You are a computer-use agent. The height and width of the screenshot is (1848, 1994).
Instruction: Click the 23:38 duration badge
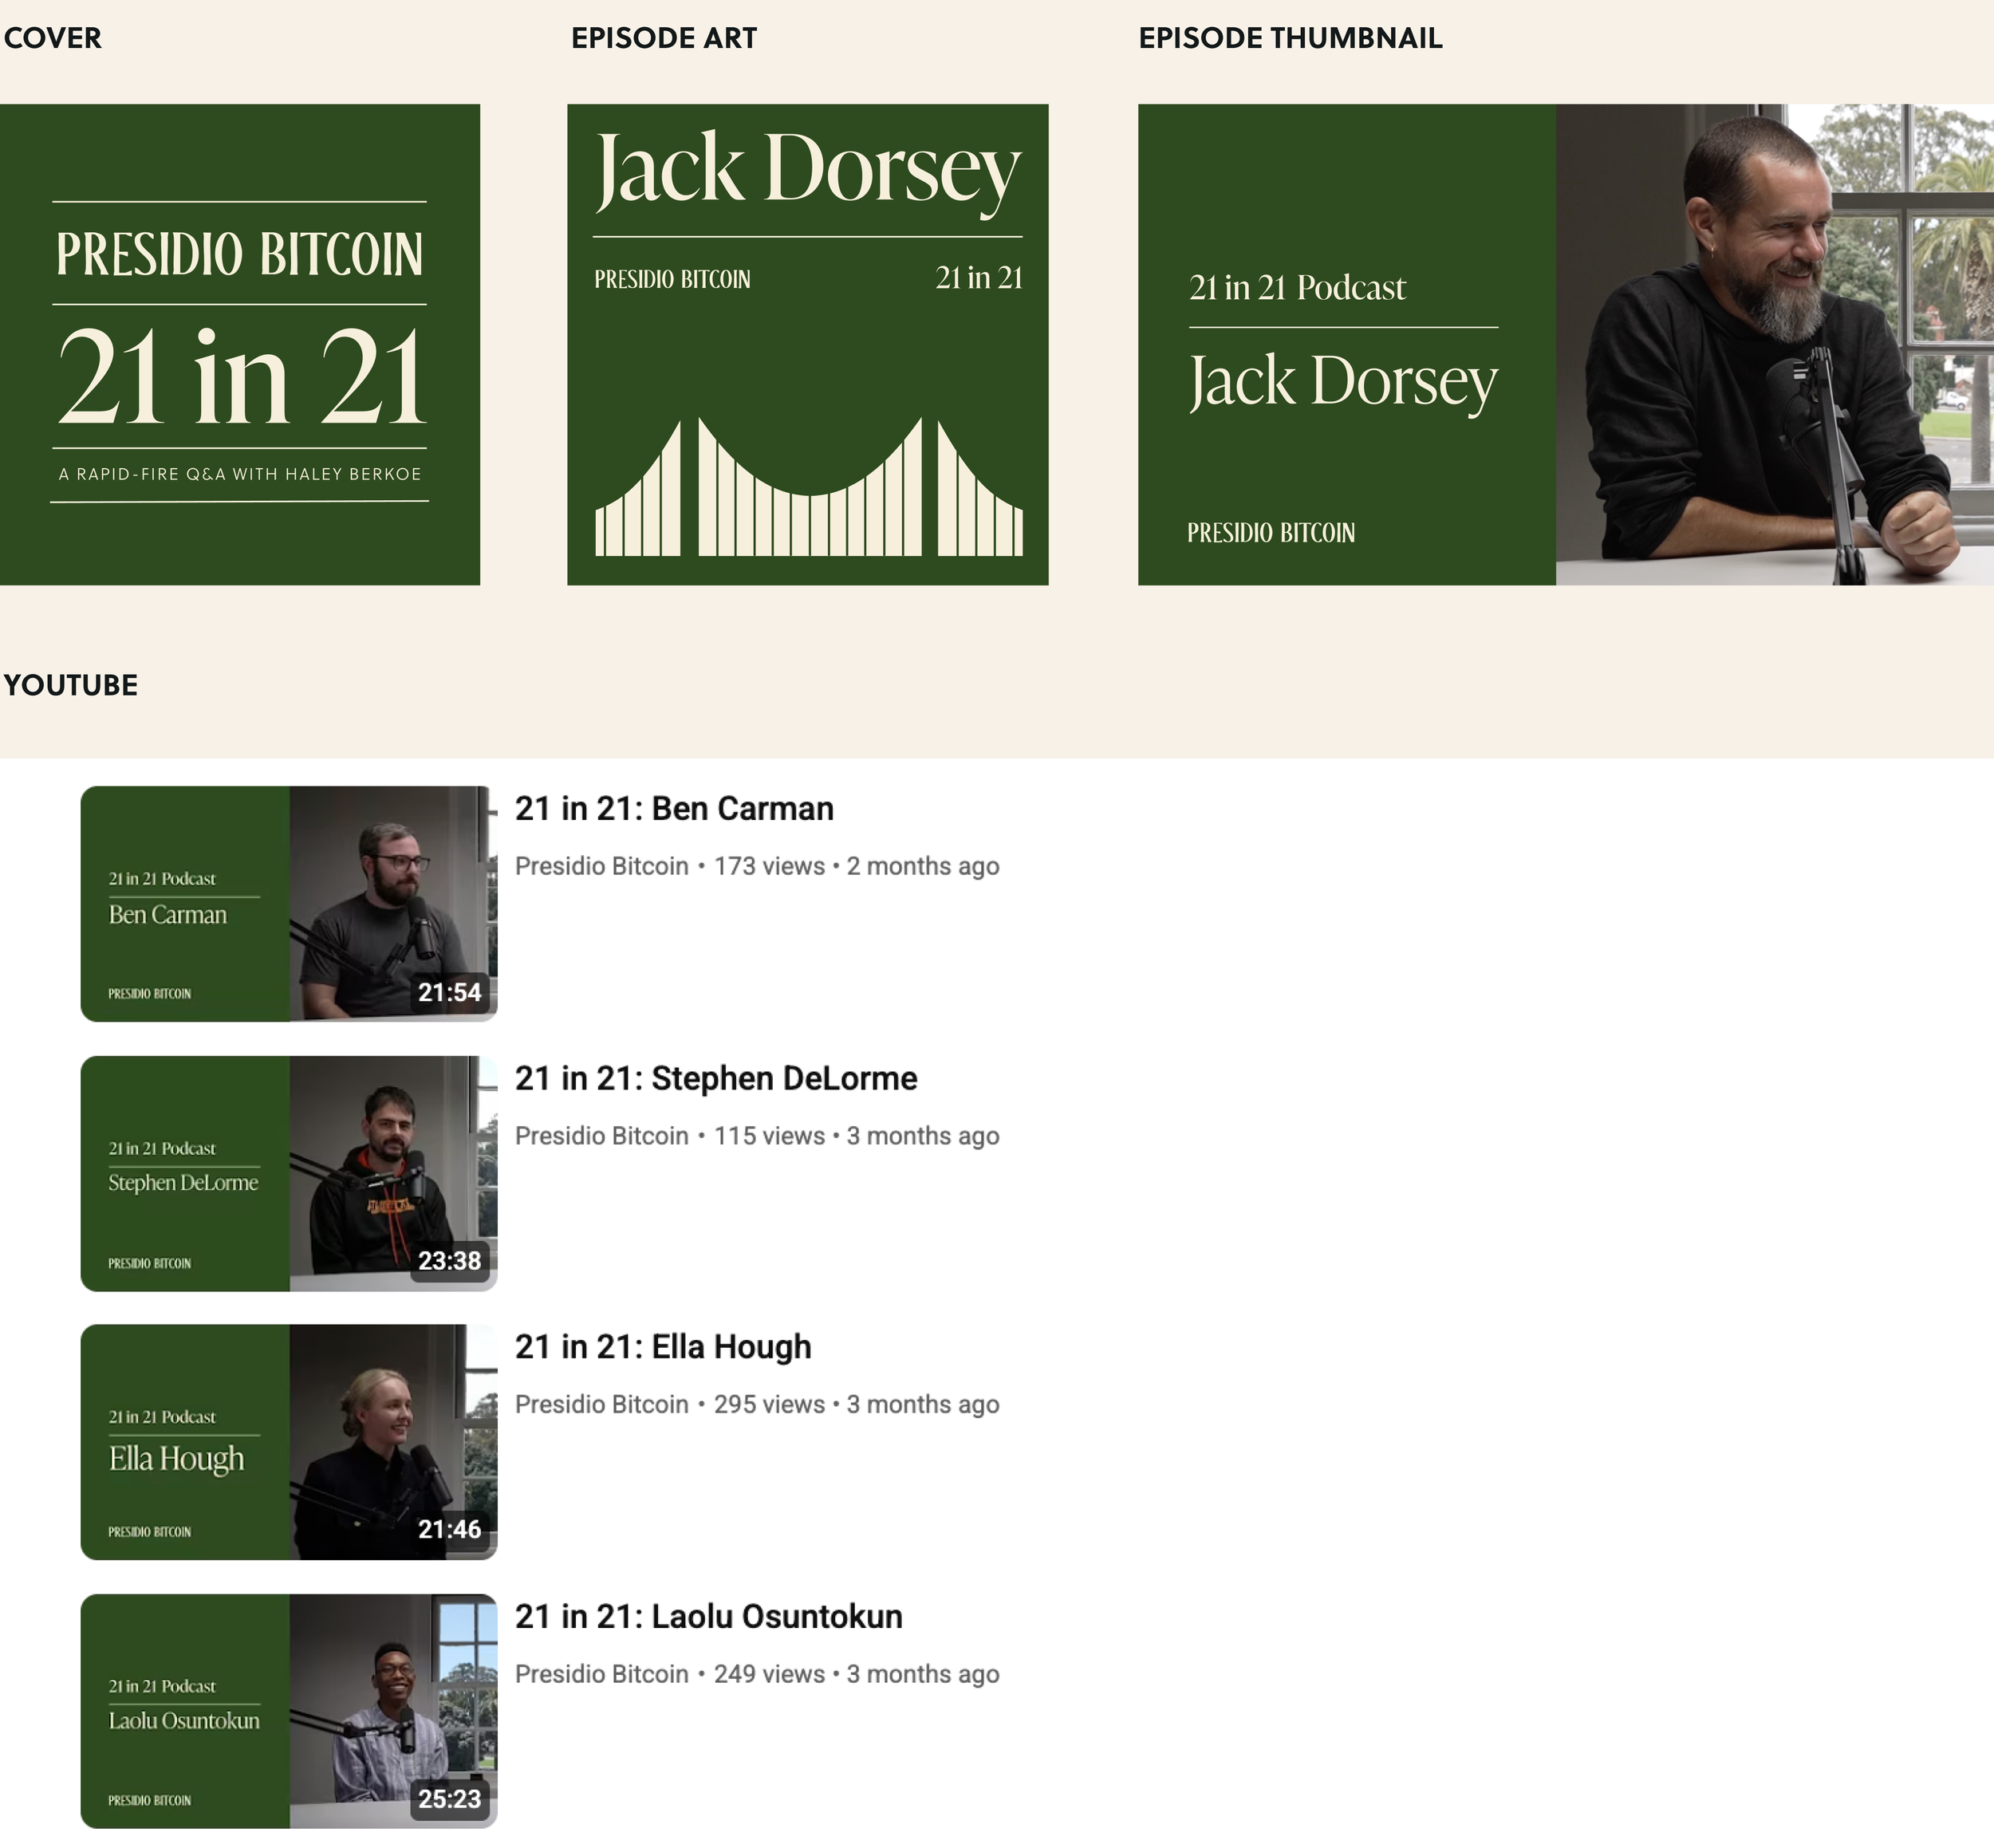(449, 1261)
